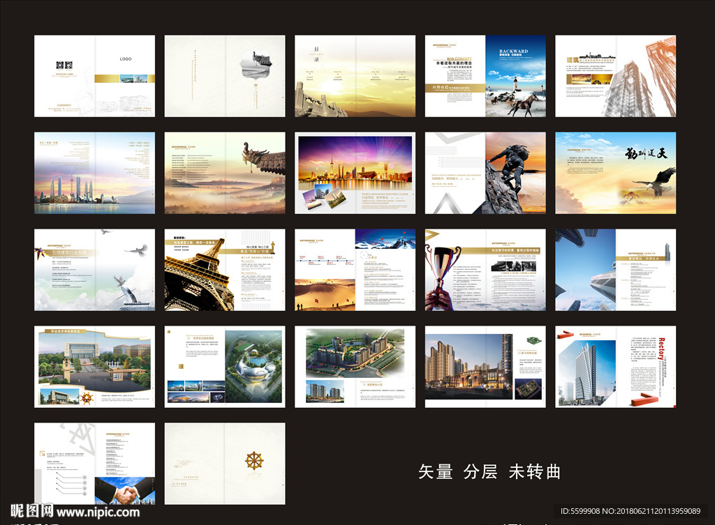
Task: Click the red Rectory vertical text
Action: pyautogui.click(x=662, y=349)
